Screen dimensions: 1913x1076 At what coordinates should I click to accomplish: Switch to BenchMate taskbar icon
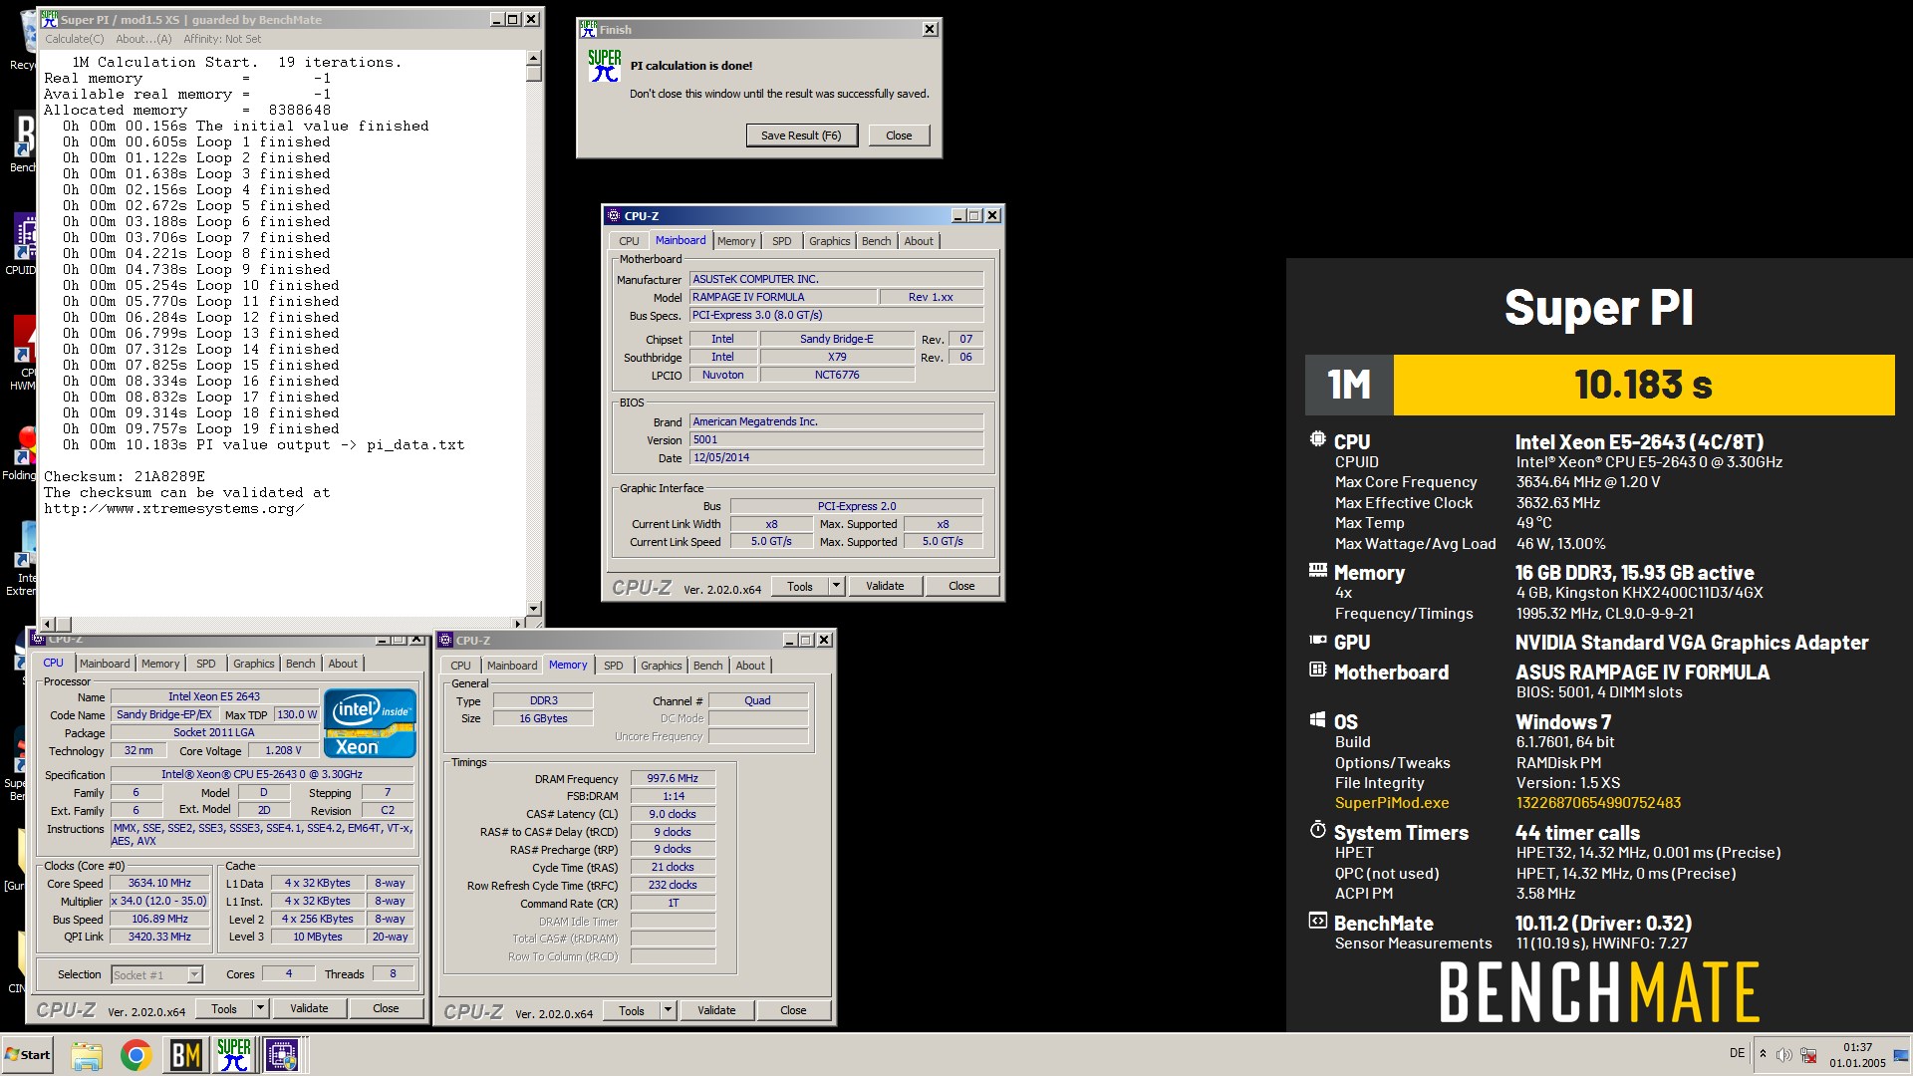pyautogui.click(x=185, y=1055)
